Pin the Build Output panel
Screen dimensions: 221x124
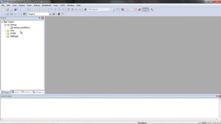click(217, 96)
